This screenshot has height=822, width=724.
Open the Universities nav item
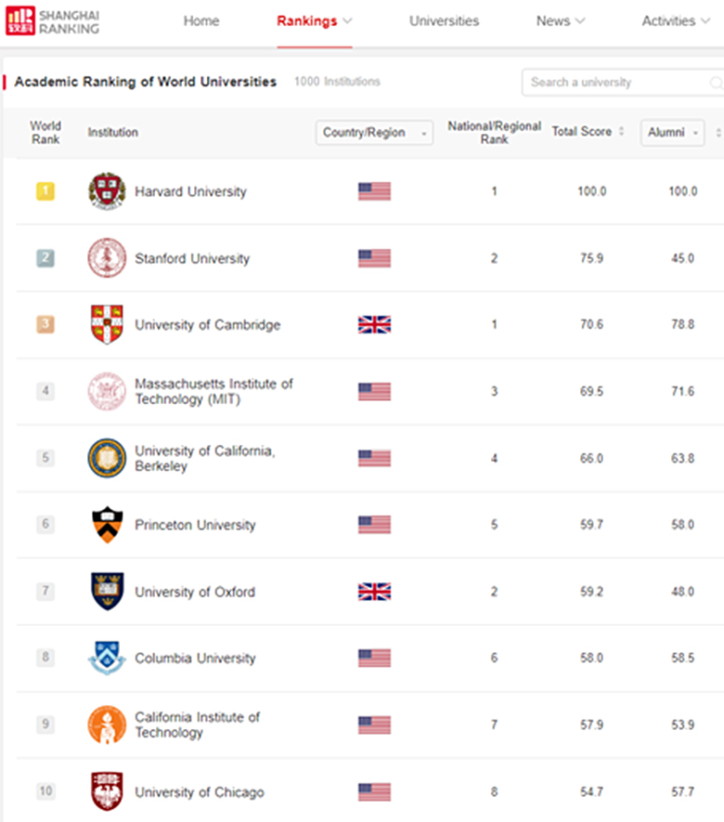click(445, 21)
